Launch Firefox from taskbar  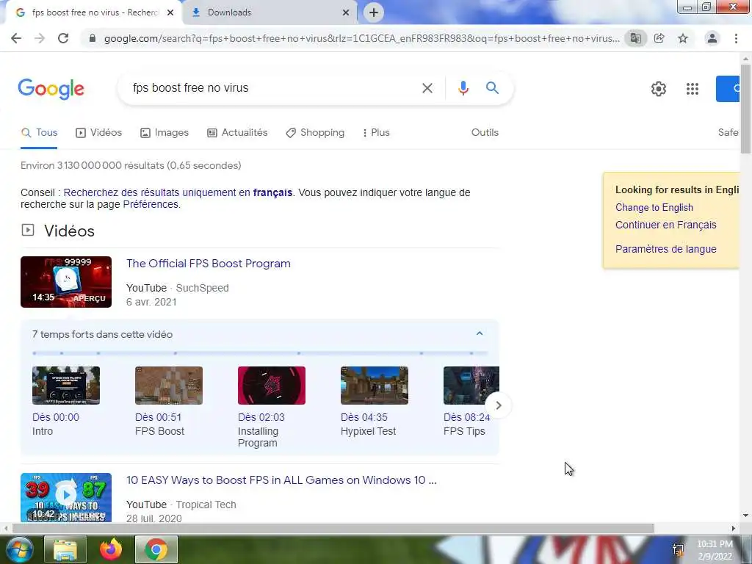[x=111, y=549]
